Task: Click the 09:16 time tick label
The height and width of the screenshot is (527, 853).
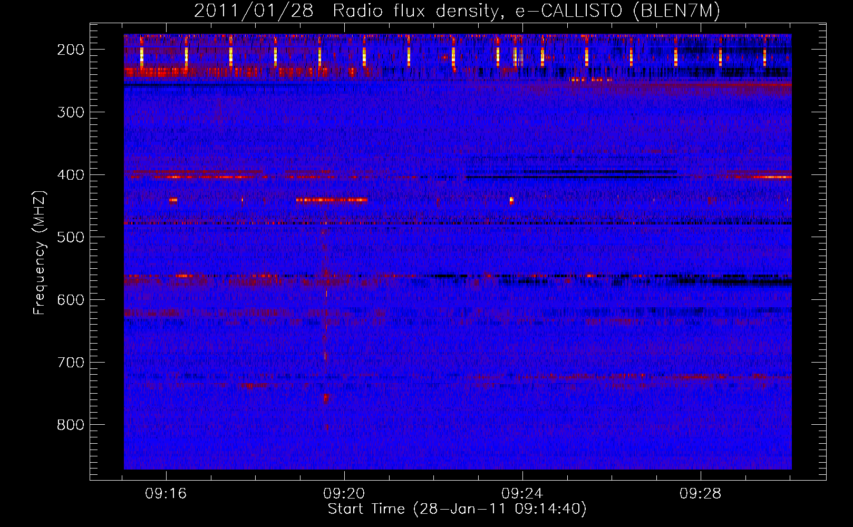Action: click(x=166, y=494)
